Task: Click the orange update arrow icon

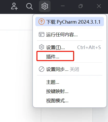Action: tap(42, 22)
